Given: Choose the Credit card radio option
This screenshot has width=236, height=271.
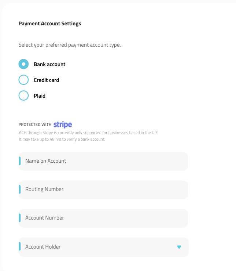Looking at the screenshot, I should [x=23, y=80].
